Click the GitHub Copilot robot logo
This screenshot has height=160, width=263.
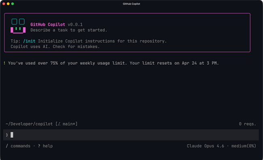(x=18, y=26)
